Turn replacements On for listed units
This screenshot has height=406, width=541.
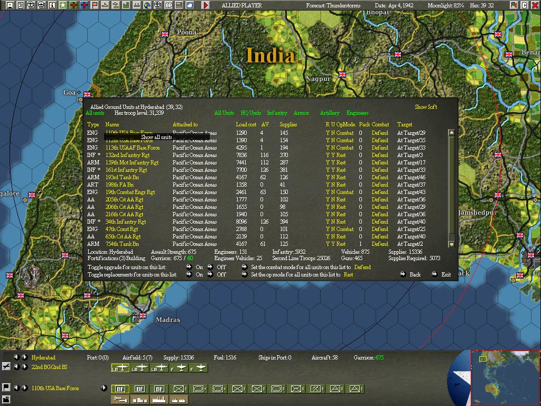[189, 274]
